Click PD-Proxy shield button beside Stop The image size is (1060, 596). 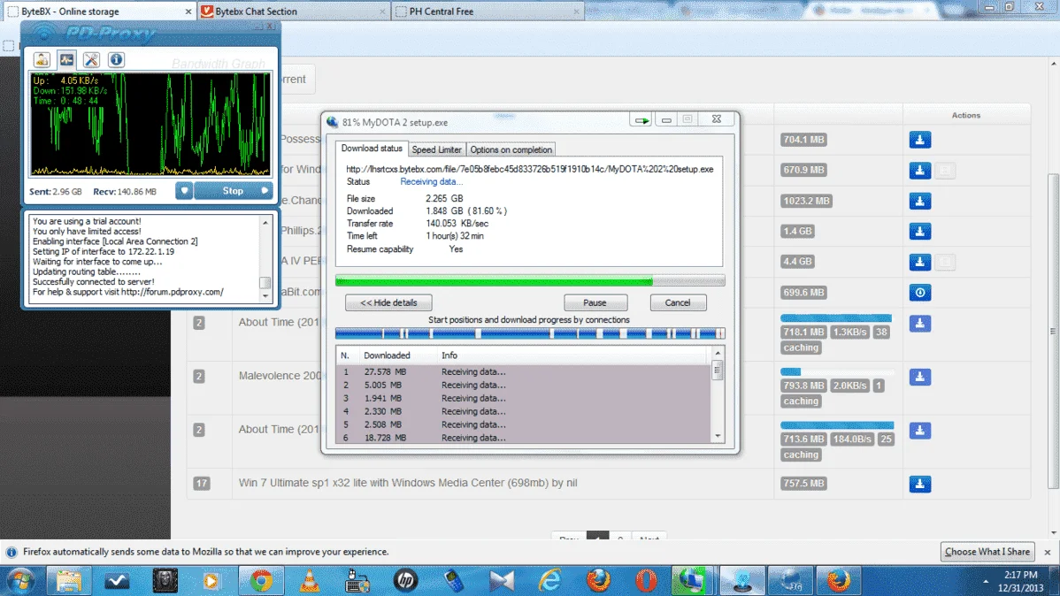coord(184,191)
